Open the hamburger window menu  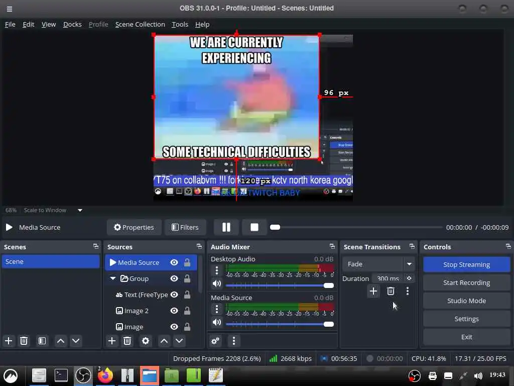pyautogui.click(x=10, y=9)
